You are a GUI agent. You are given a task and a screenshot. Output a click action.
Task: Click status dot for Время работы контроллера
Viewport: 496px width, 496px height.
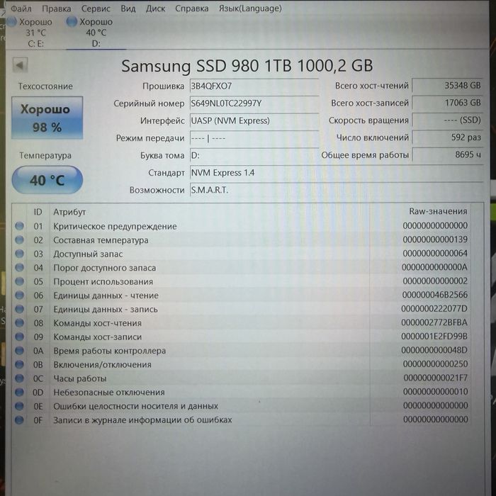19,351
